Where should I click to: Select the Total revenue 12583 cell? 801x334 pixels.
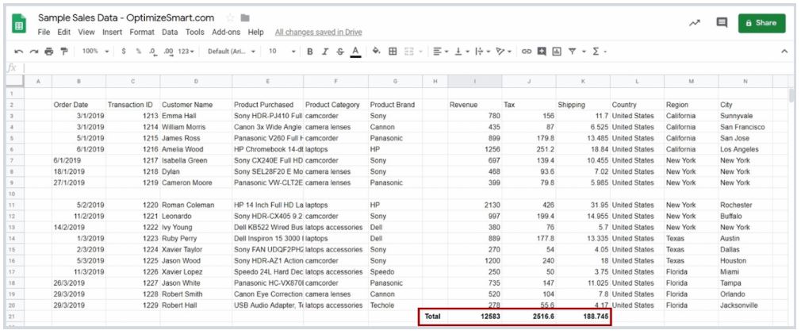[x=474, y=317]
